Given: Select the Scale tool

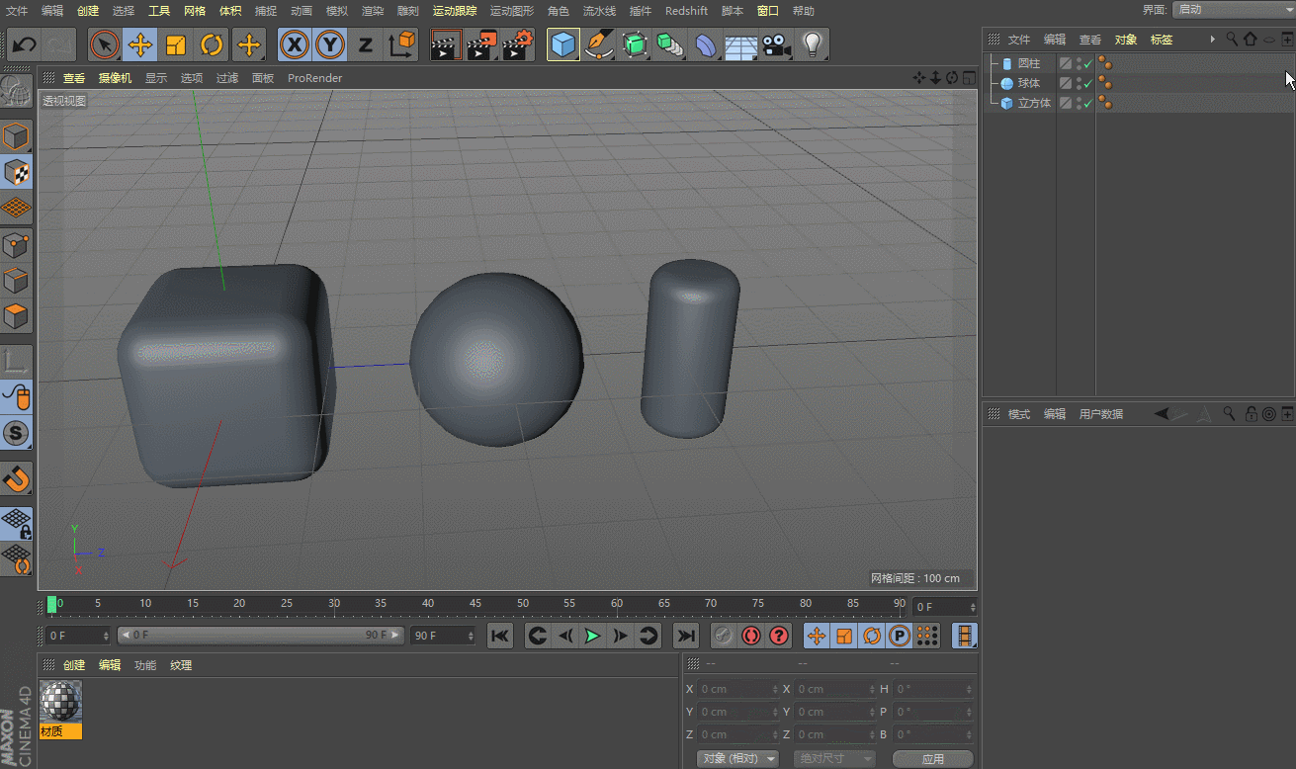Looking at the screenshot, I should pos(176,44).
